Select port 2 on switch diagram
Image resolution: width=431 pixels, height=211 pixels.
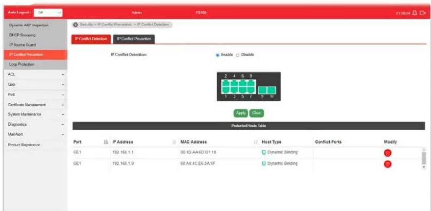pyautogui.click(x=225, y=83)
